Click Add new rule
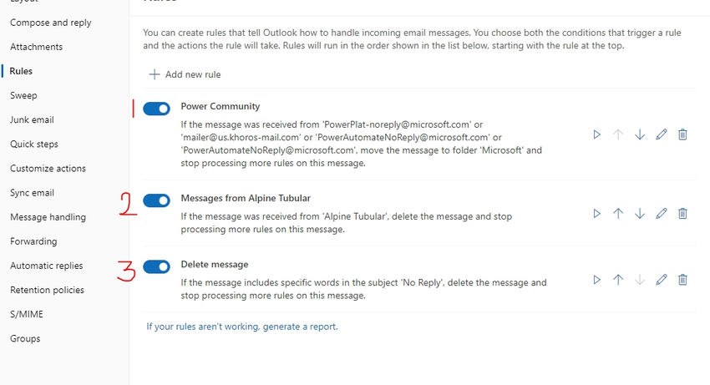 [x=185, y=74]
